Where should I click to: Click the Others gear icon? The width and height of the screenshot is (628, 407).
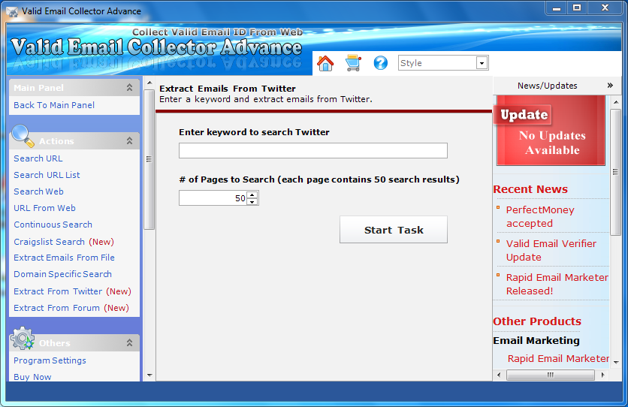pos(23,339)
